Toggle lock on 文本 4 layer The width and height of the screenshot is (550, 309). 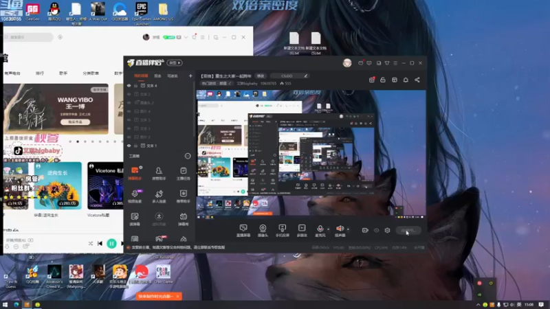click(135, 85)
